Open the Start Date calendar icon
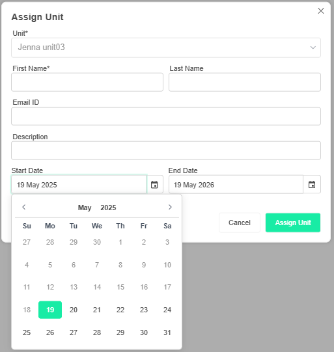The width and height of the screenshot is (334, 352). tap(154, 185)
